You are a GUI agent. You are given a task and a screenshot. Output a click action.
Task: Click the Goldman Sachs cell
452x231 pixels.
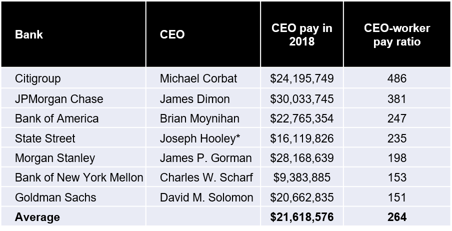54,197
